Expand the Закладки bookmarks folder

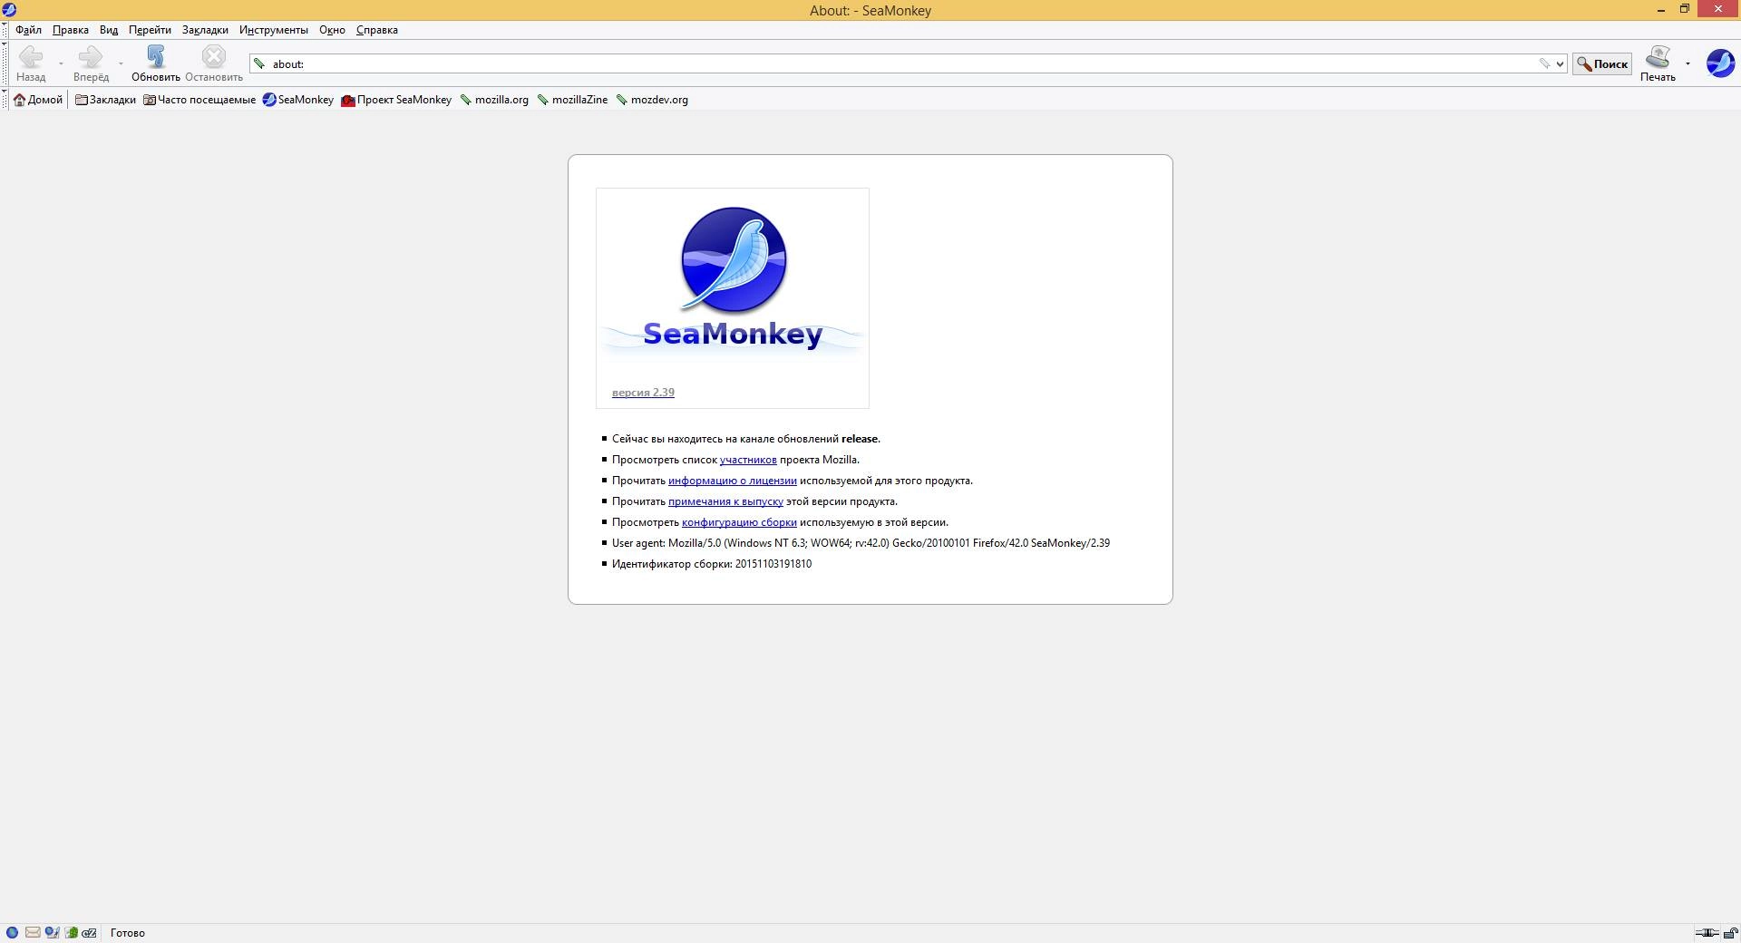(105, 100)
